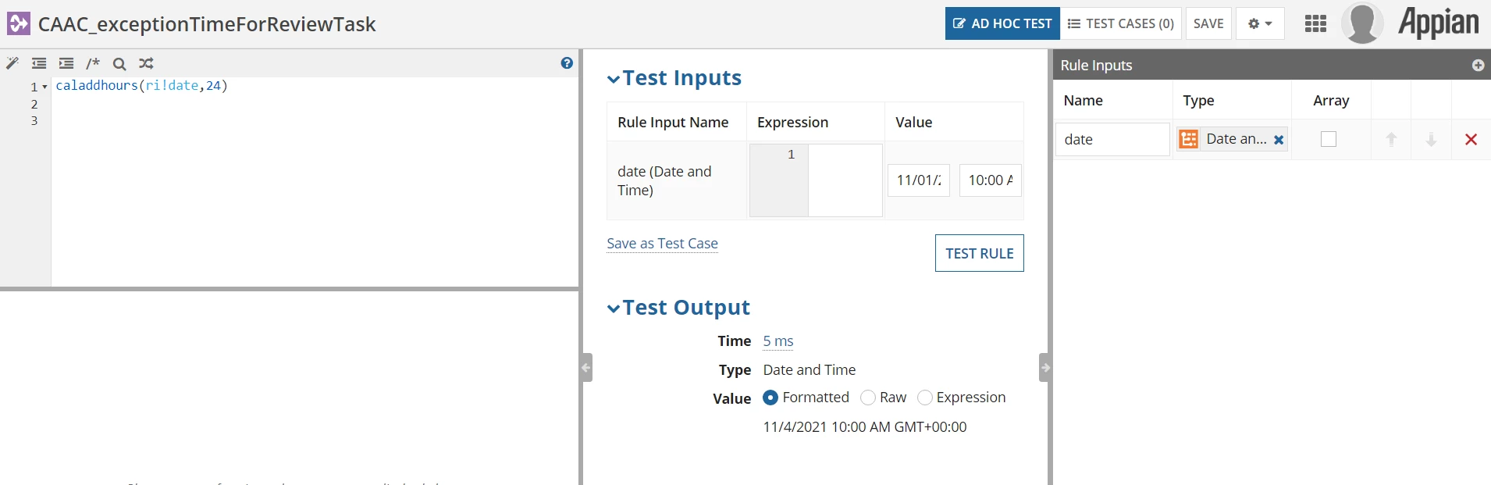The height and width of the screenshot is (485, 1491).
Task: Open expression editor help question mark
Action: 567,63
